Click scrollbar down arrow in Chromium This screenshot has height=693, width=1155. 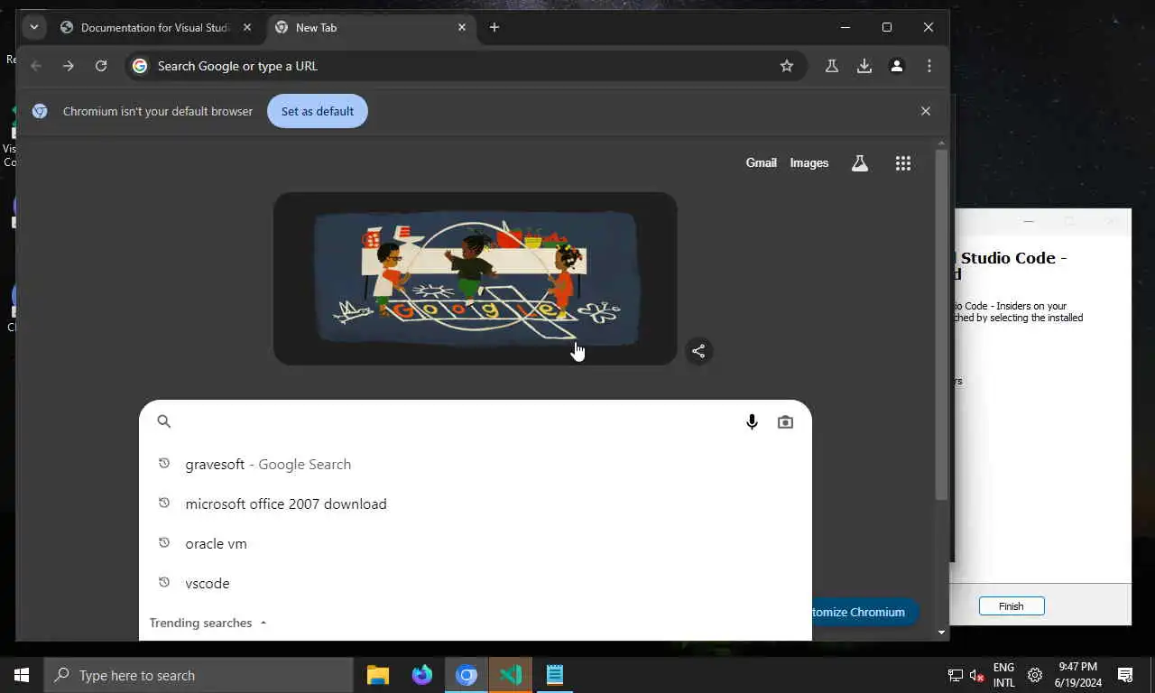(941, 633)
